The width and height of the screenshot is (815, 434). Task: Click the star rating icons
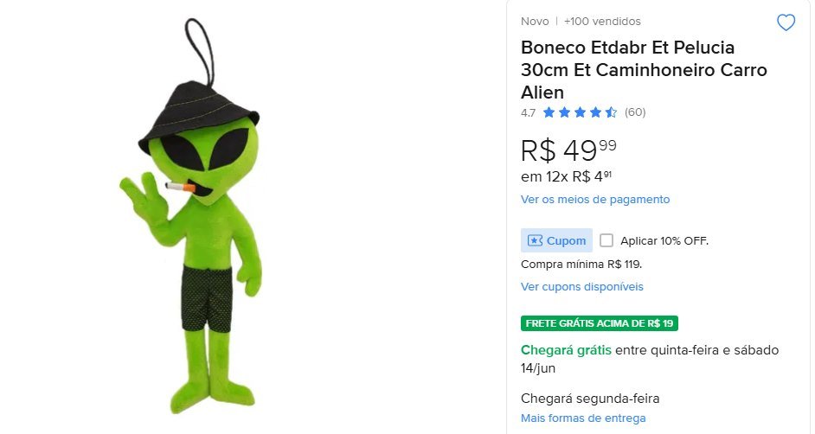(x=580, y=112)
